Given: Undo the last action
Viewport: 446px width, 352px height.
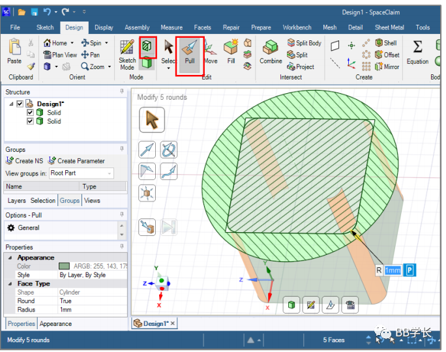Looking at the screenshot, I should (47, 12).
